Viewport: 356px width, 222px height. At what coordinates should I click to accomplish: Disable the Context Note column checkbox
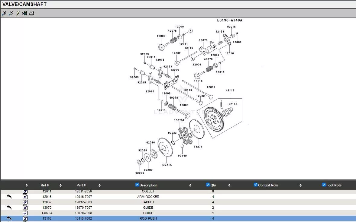click(x=256, y=185)
